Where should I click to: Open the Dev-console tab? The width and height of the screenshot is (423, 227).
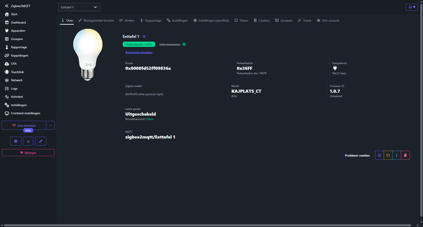click(328, 21)
